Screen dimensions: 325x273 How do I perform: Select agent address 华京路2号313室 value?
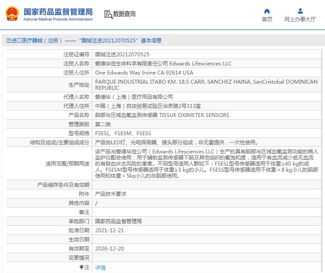[148, 106]
